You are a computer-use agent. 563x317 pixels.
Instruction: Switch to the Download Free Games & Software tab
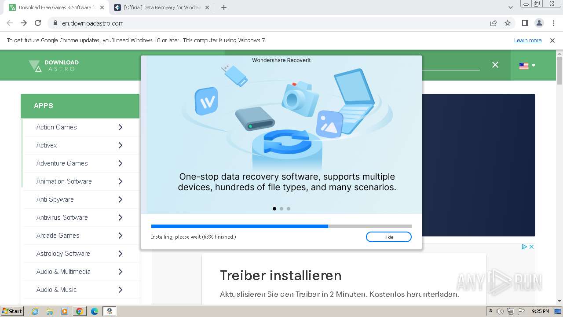click(x=57, y=7)
